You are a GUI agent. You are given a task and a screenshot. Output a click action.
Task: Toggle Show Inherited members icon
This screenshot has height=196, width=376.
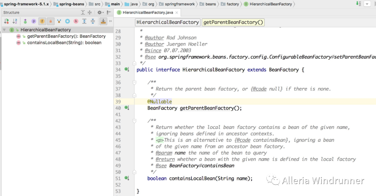25,21
